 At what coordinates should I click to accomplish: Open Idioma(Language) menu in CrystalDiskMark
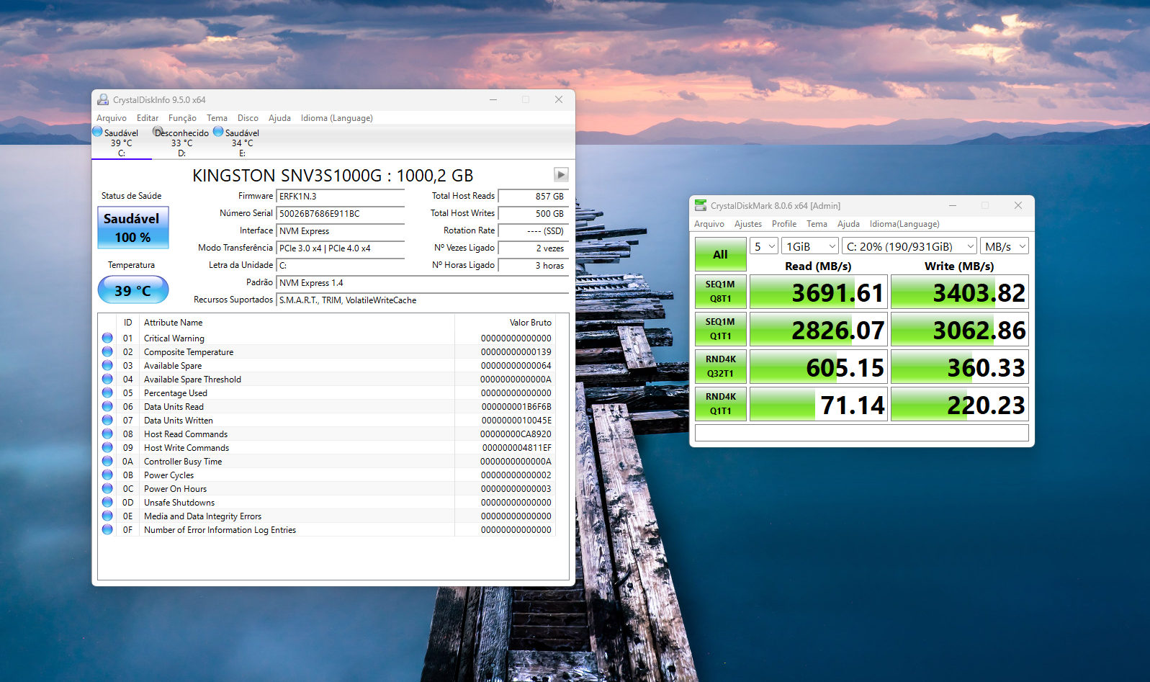pyautogui.click(x=904, y=224)
